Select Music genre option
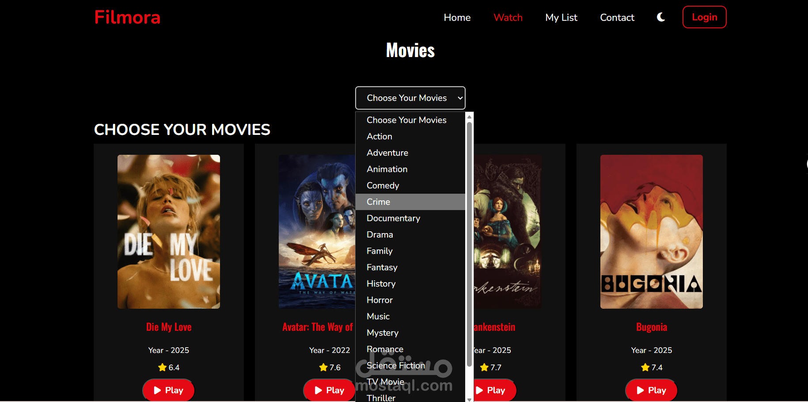 click(410, 316)
